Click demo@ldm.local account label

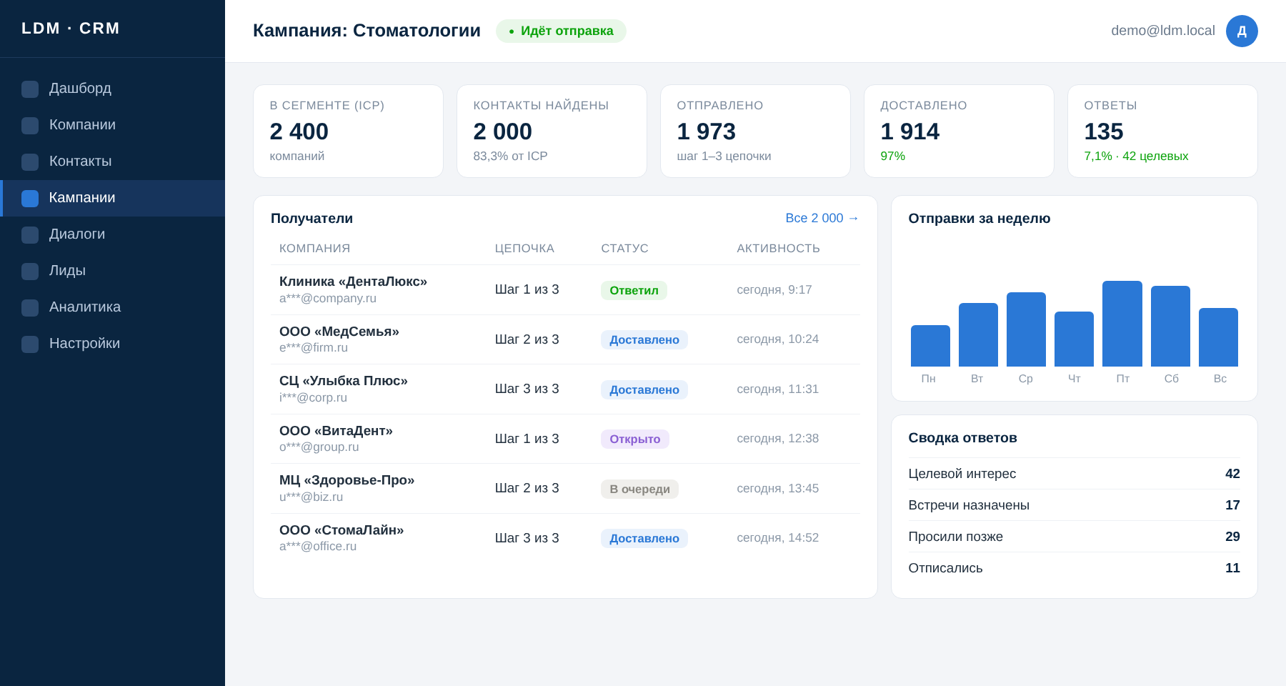[1163, 31]
